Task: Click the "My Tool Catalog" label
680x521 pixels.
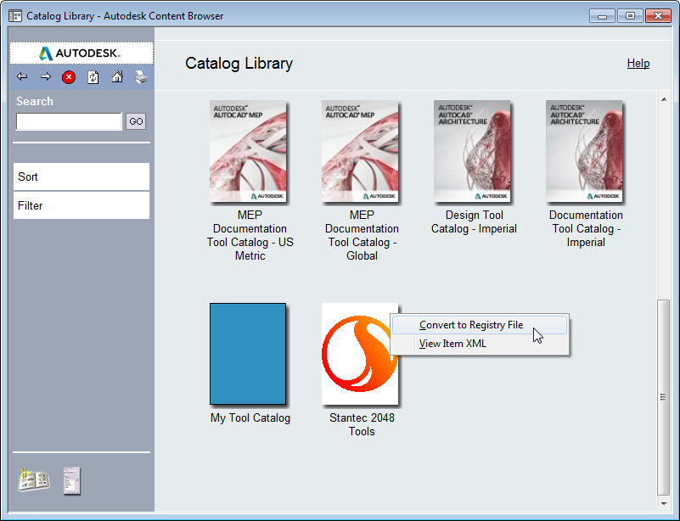Action: [x=250, y=417]
